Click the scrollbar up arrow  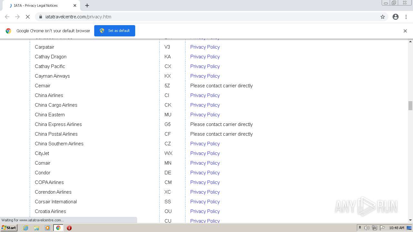[x=410, y=42]
